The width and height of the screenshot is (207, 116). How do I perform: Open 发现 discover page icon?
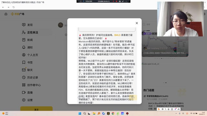pos(24,25)
